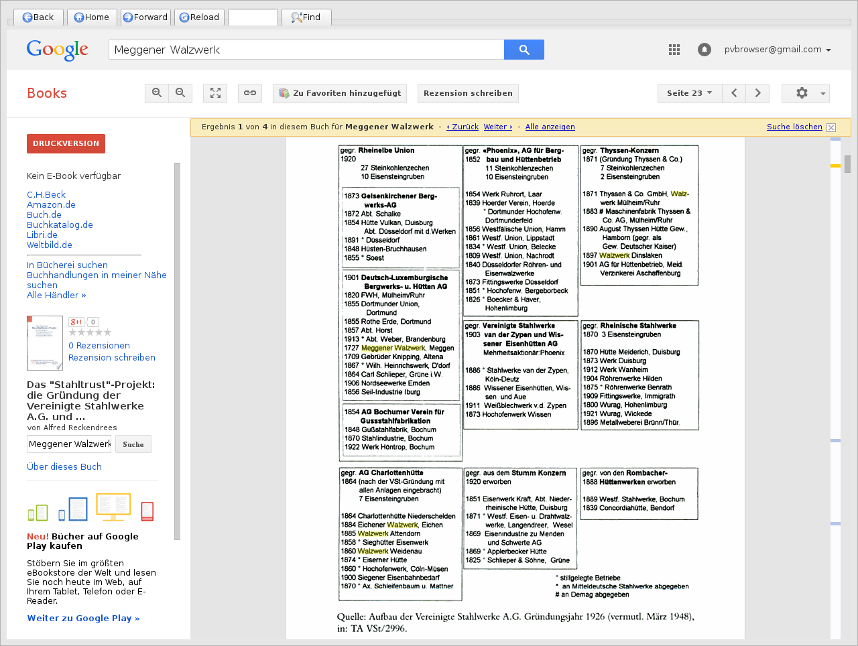Click the sidebar scrollbar

pyautogui.click(x=177, y=350)
